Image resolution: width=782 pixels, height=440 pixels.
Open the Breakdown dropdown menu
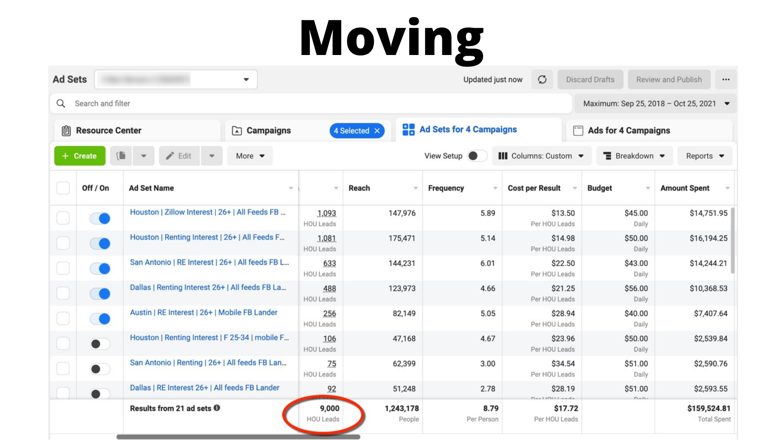click(634, 156)
